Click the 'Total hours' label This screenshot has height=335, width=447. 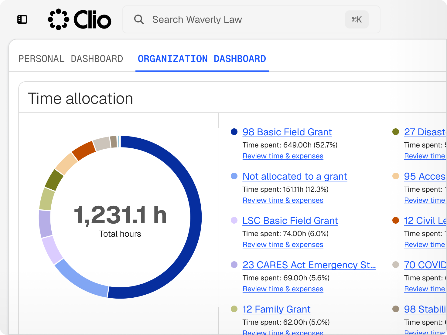coord(120,234)
